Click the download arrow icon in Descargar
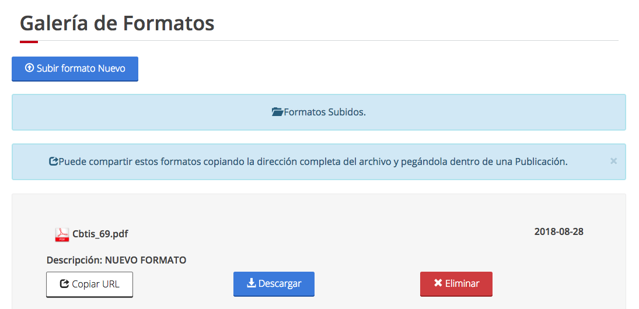 click(x=252, y=283)
